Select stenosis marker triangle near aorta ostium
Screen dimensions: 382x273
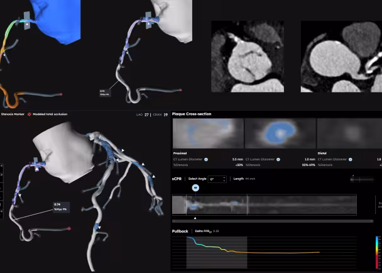pos(37,169)
